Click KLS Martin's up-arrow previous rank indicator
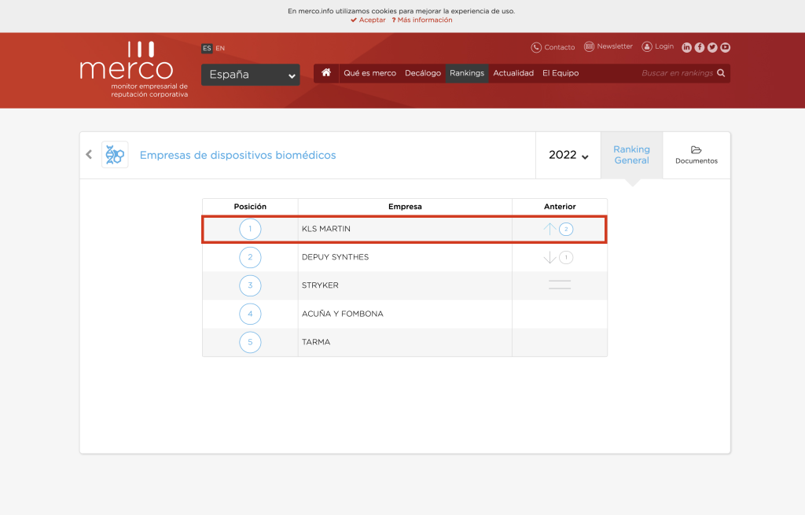The width and height of the screenshot is (805, 515). pyautogui.click(x=559, y=229)
